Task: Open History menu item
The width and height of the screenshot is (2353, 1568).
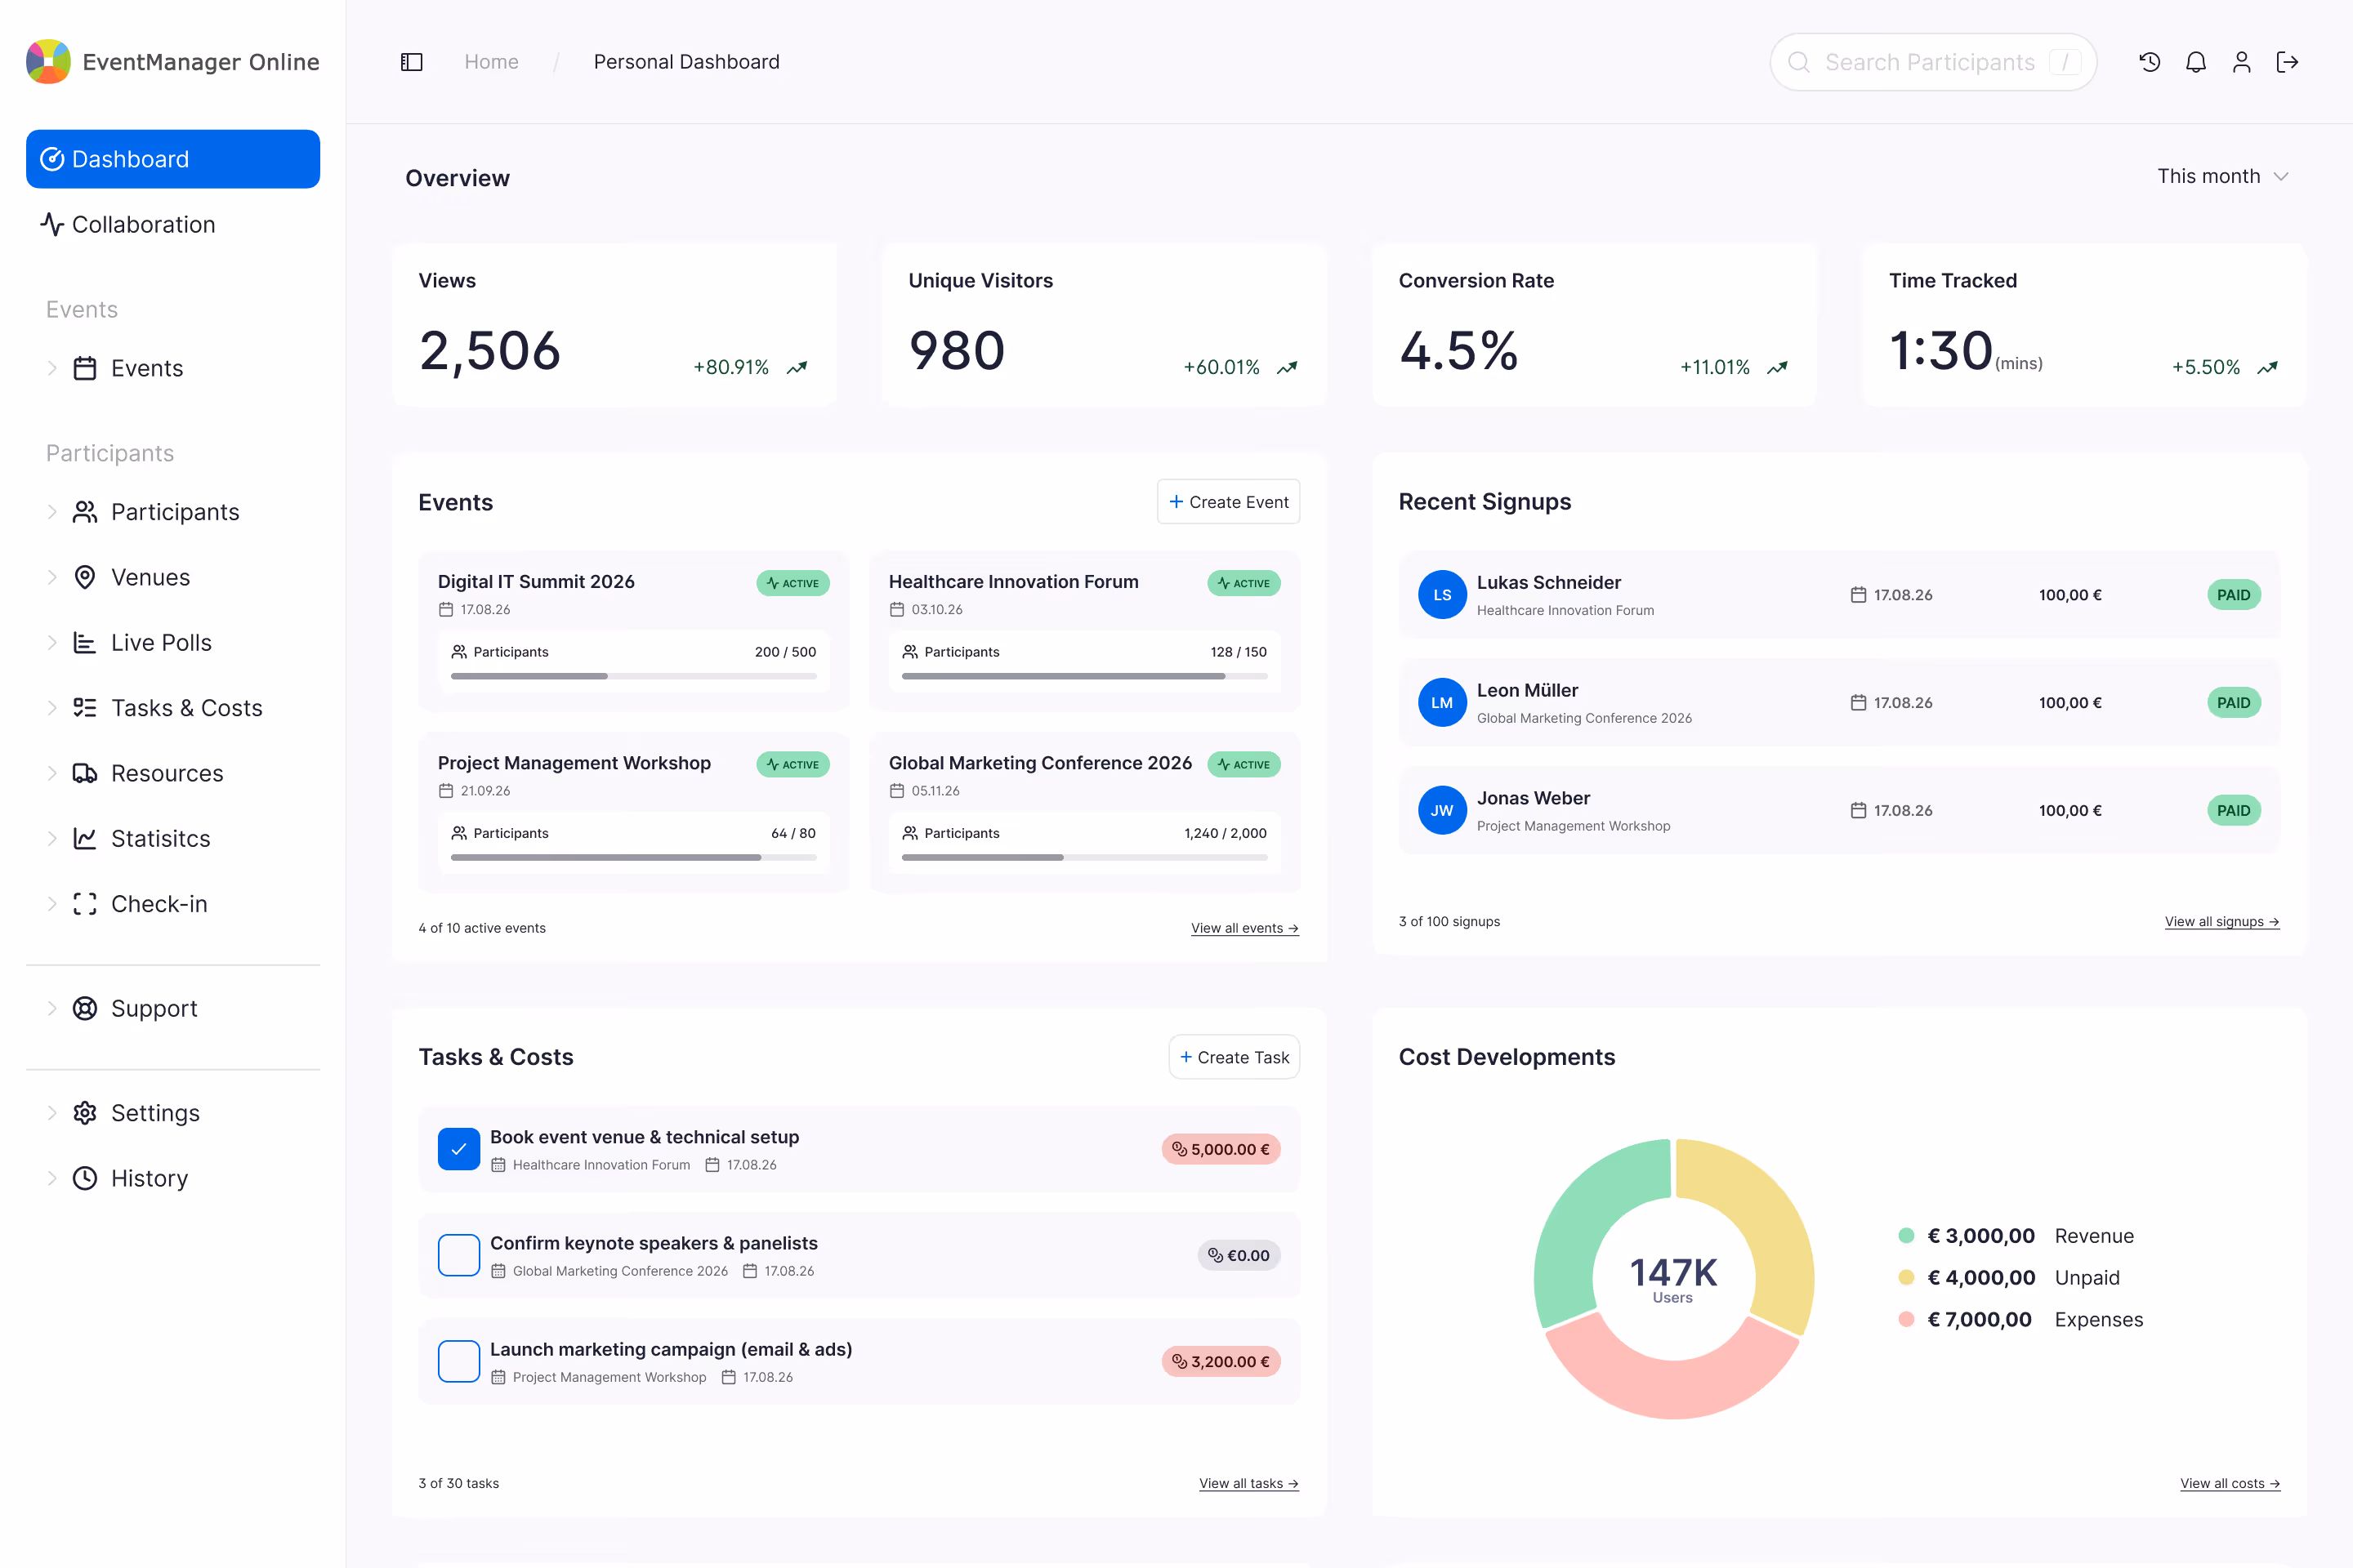Action: point(149,1178)
